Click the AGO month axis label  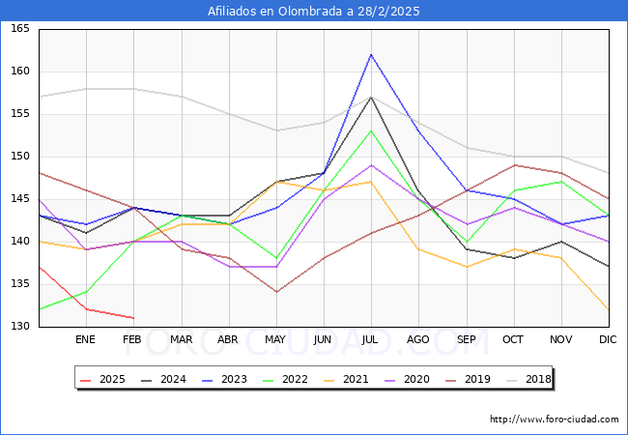[418, 339]
